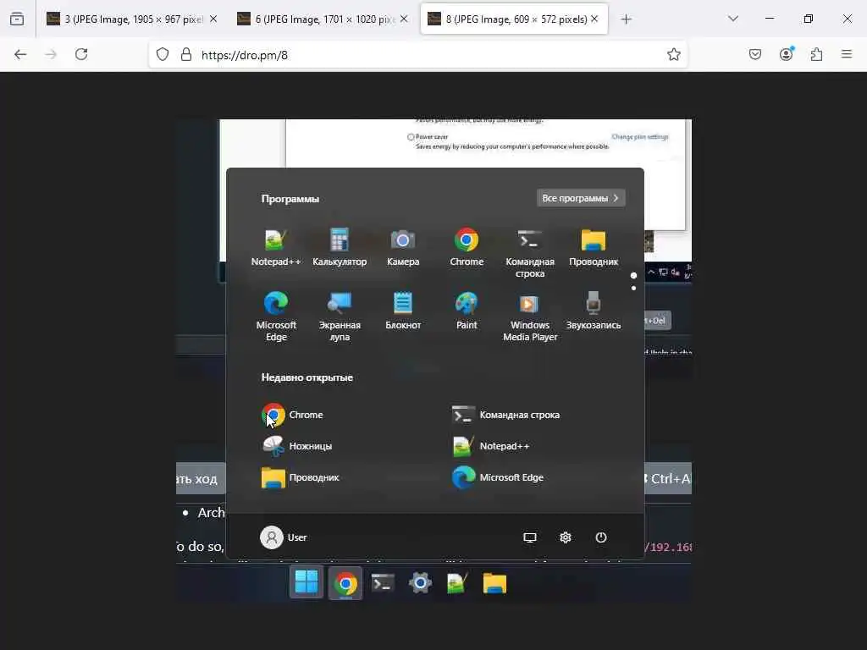Open Командная строка in the pinned grid
The image size is (867, 650).
[x=530, y=252]
